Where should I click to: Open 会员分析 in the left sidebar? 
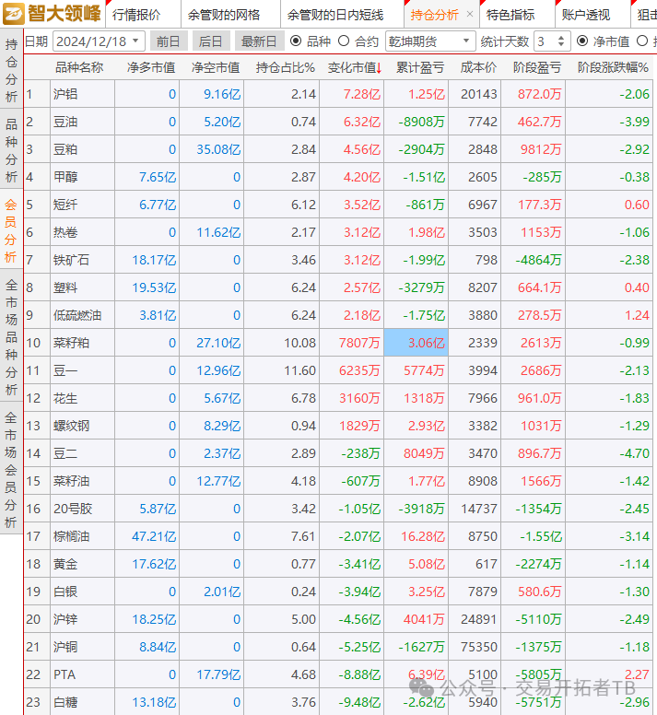pyautogui.click(x=11, y=230)
